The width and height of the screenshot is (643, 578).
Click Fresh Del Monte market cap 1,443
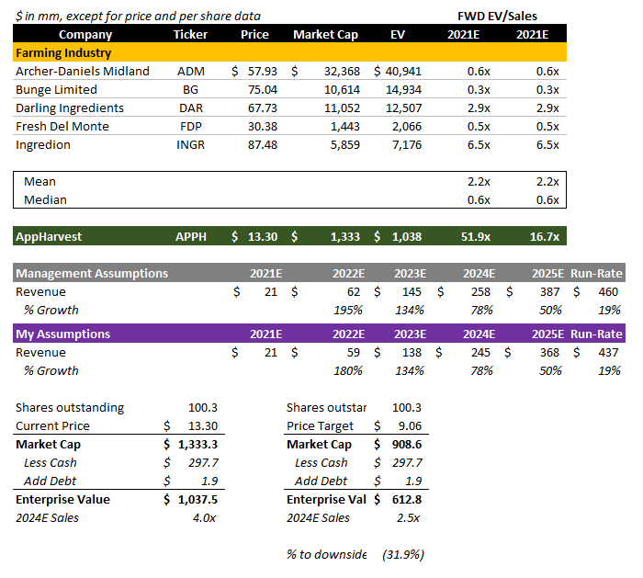(x=345, y=126)
